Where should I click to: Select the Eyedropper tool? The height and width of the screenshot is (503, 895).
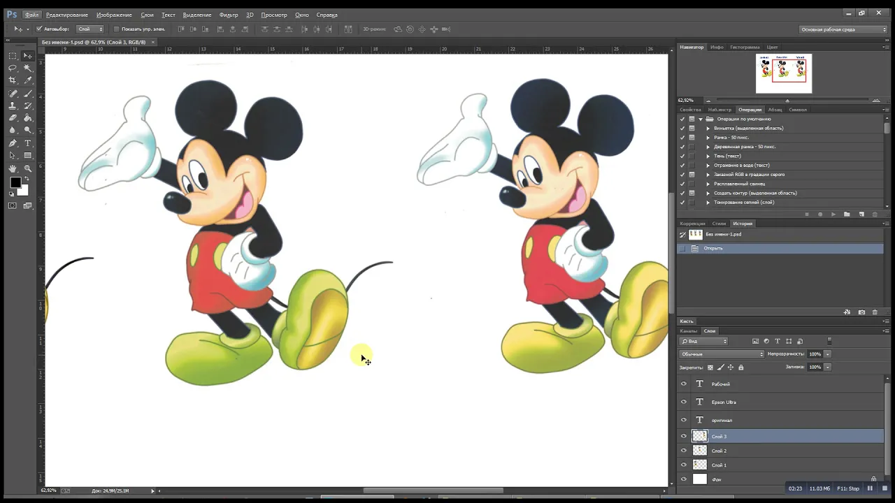coord(28,80)
